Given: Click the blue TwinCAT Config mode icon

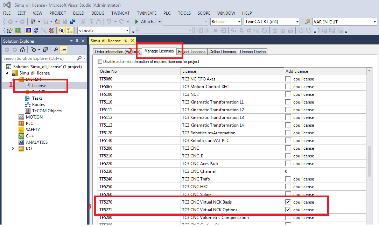Looking at the screenshot, I should coord(29,31).
